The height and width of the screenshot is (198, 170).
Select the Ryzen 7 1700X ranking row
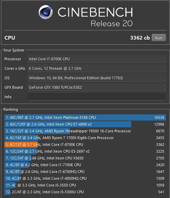(x=85, y=138)
